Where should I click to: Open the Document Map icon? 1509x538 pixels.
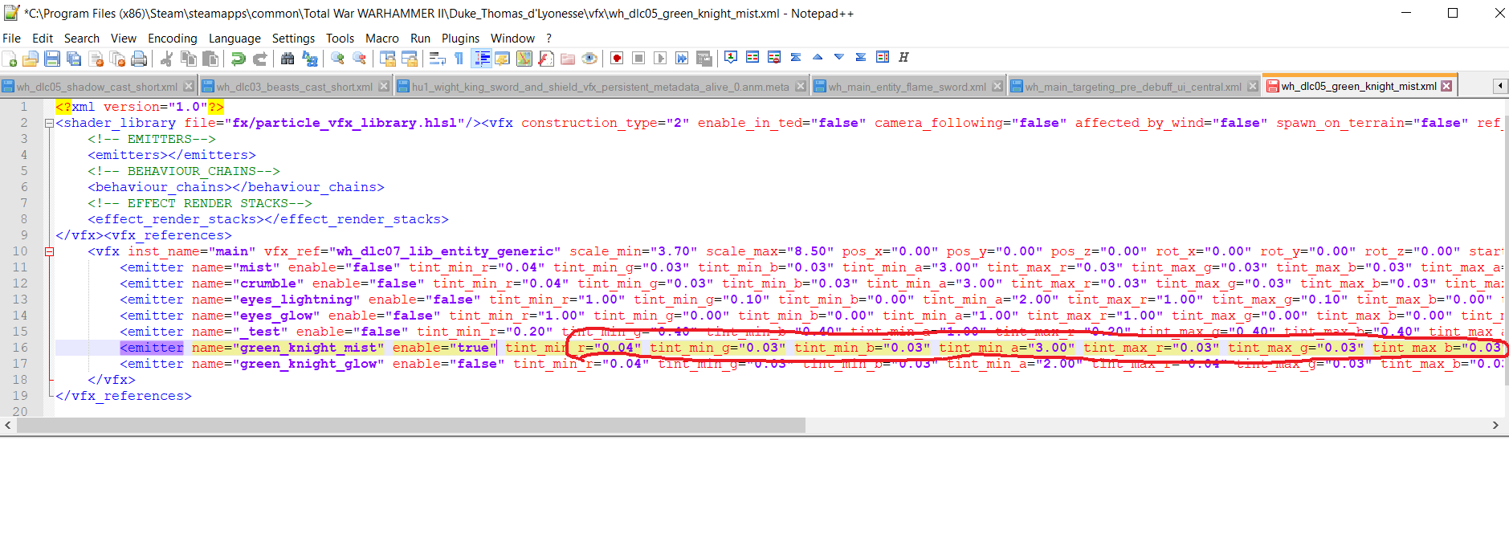524,58
